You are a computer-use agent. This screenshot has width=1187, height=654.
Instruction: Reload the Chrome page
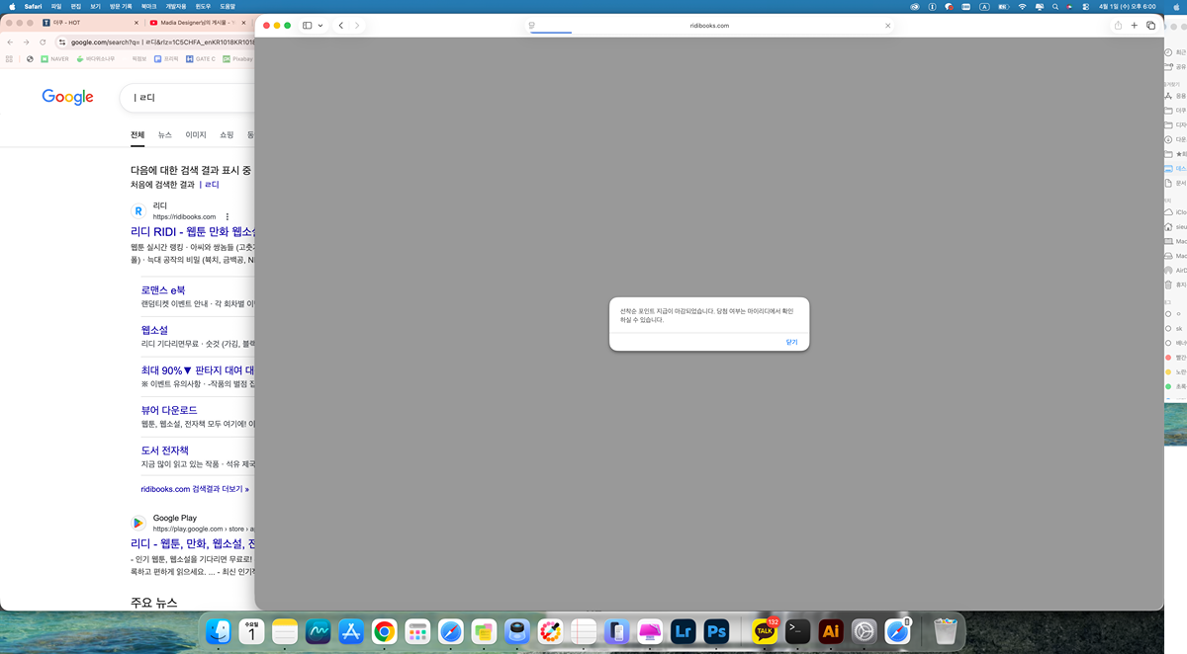(x=43, y=42)
